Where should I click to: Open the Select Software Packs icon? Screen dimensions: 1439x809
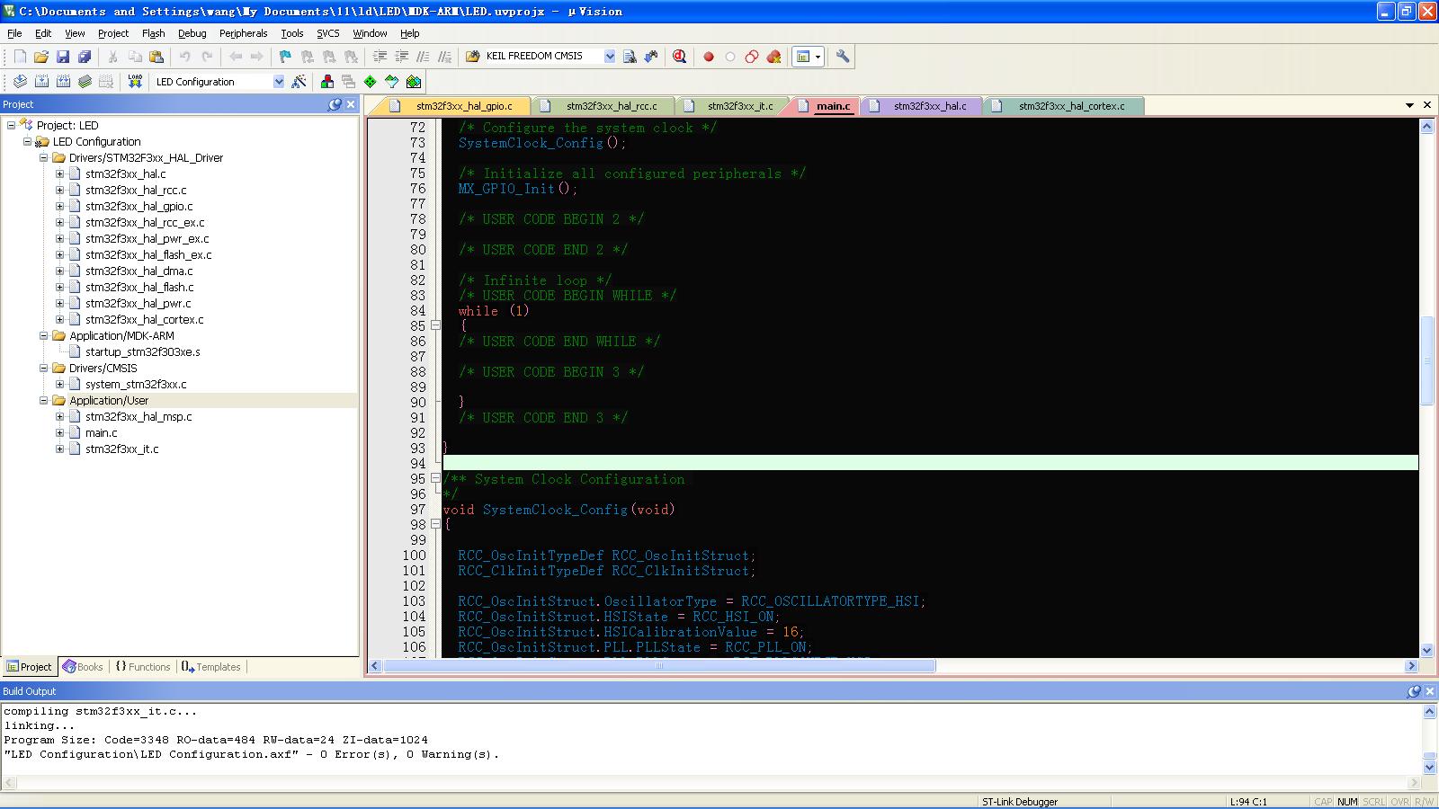pyautogui.click(x=392, y=82)
